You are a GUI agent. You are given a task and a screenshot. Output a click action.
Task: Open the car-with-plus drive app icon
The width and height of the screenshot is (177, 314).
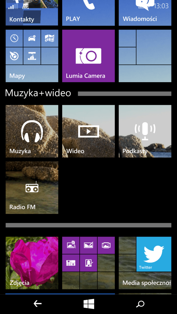32,38
